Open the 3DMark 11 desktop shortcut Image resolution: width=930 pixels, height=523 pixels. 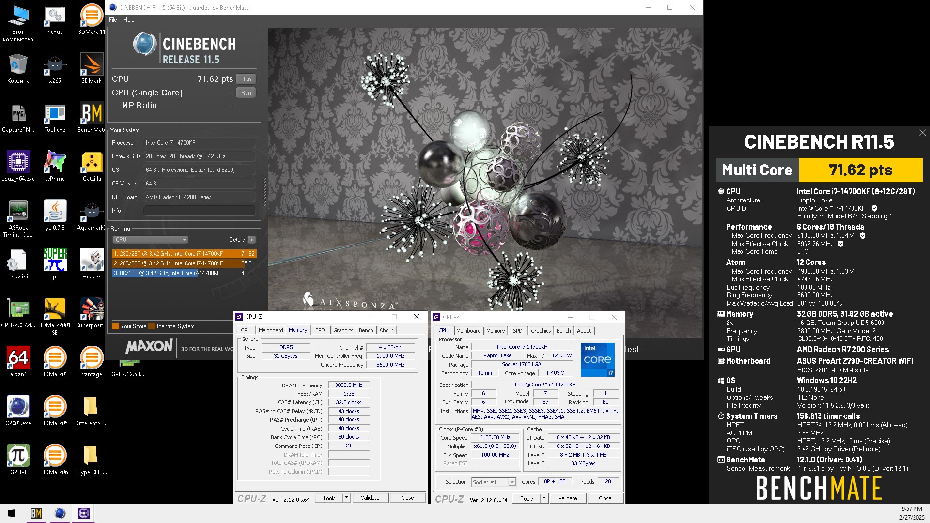pos(92,20)
